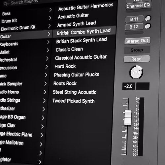Click the -2,0 volume level field

[129, 86]
